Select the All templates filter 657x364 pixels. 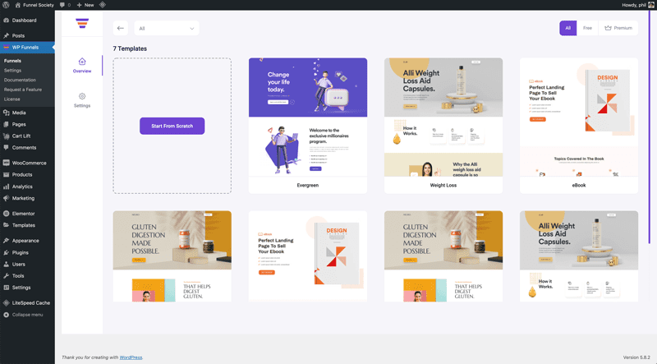click(567, 28)
